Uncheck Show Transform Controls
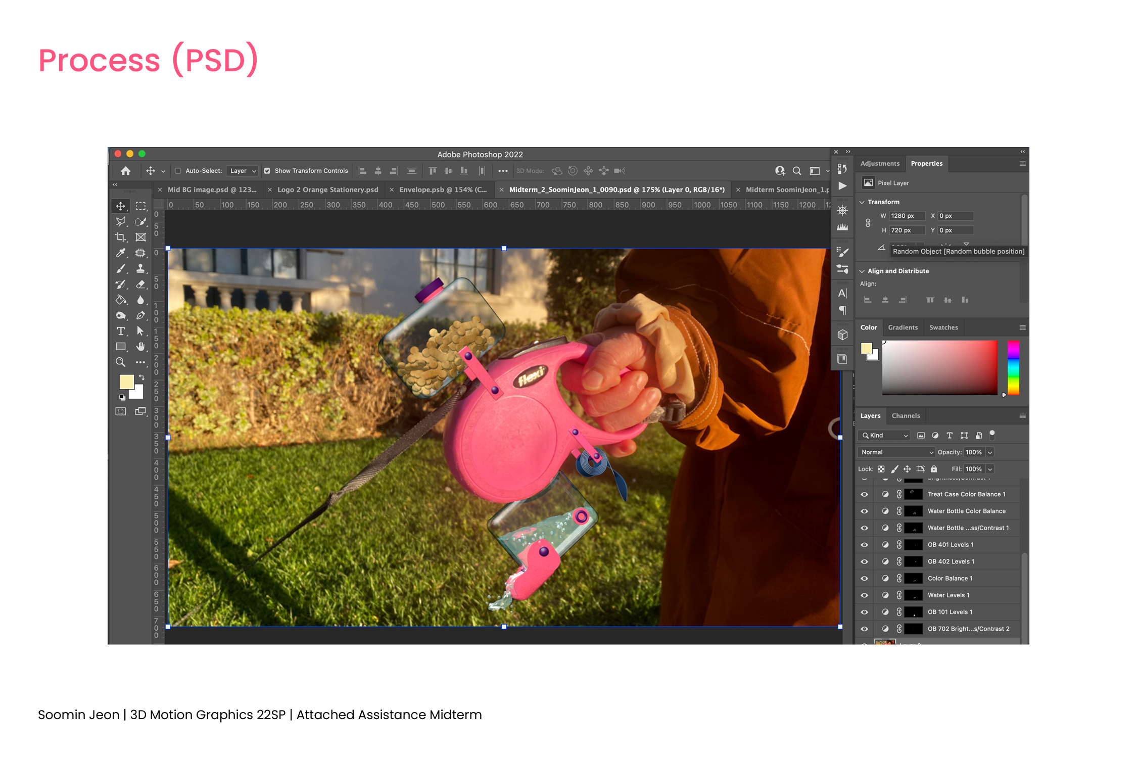1137x758 pixels. [x=267, y=171]
